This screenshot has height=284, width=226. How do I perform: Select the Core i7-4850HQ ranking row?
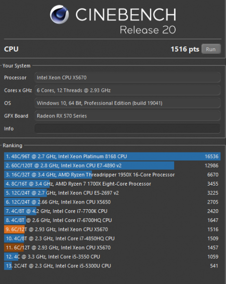tap(112, 239)
